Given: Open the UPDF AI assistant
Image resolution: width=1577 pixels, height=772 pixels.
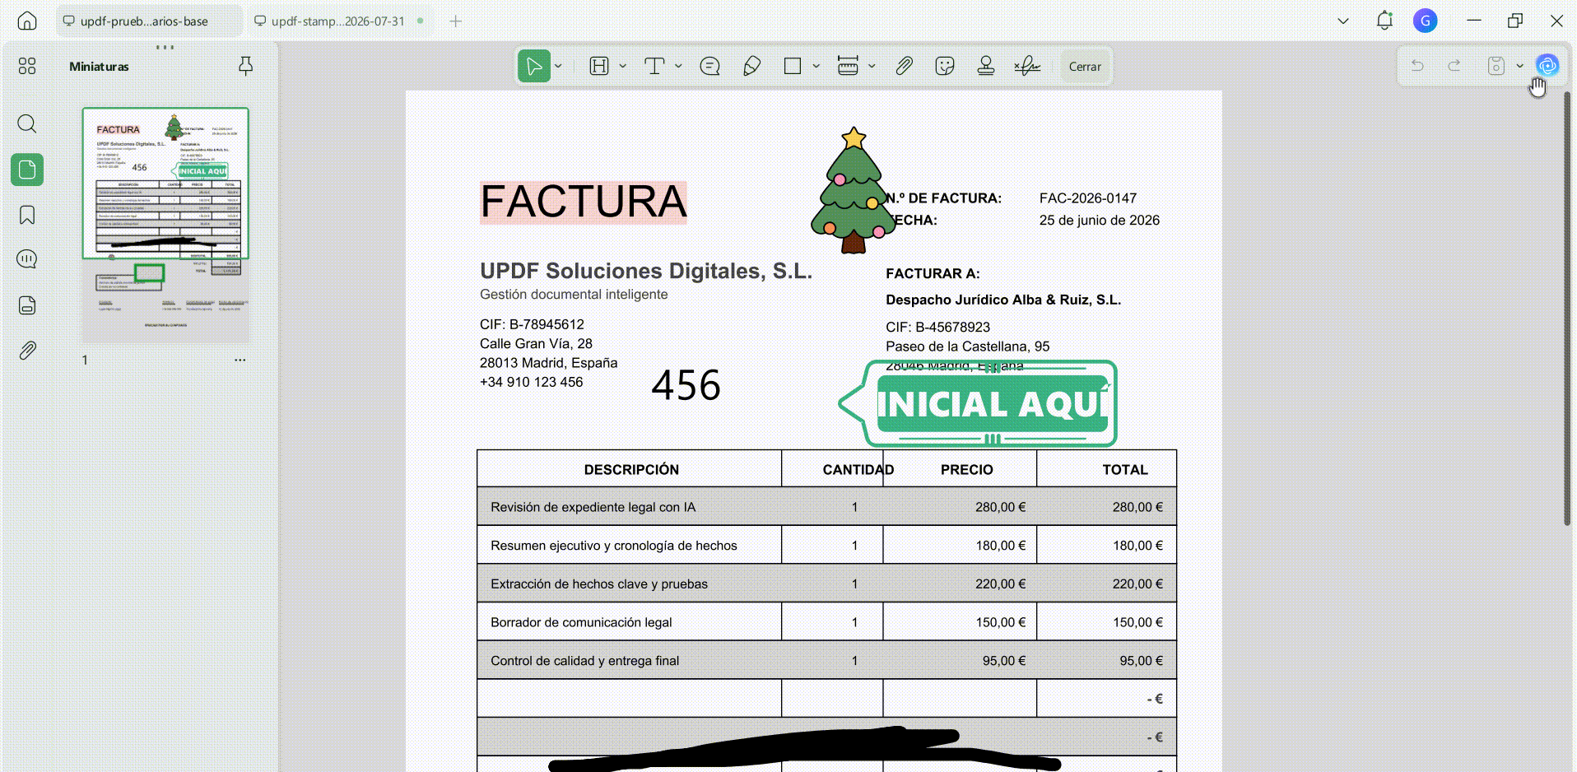Looking at the screenshot, I should (x=1547, y=66).
